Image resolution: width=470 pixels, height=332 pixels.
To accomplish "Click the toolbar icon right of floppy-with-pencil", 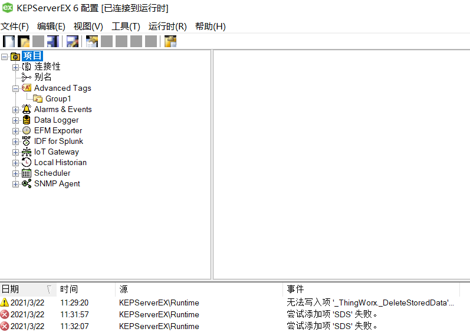I will (x=92, y=41).
